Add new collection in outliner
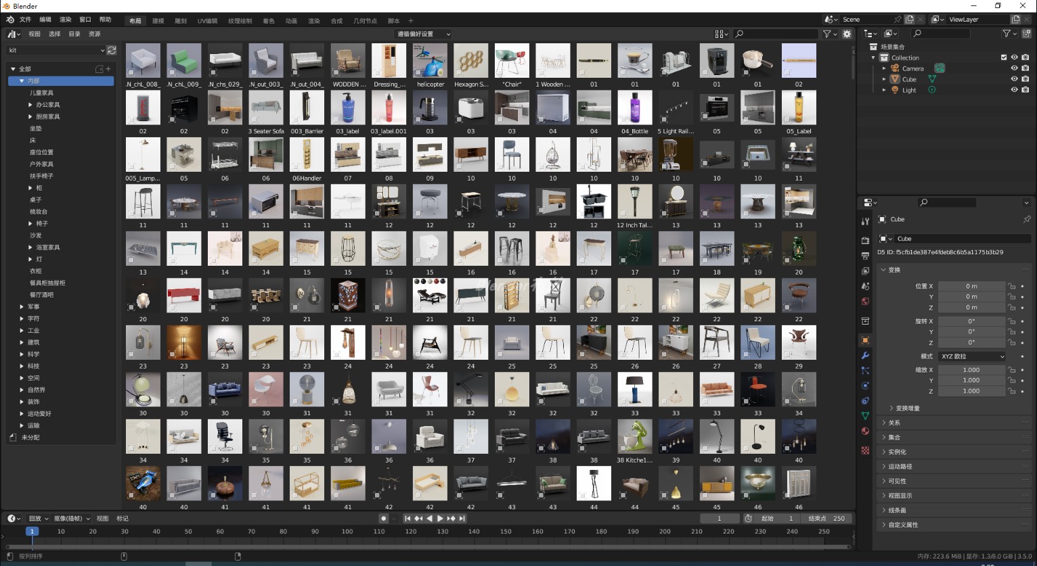Screen dimensions: 1037x566 1025,33
